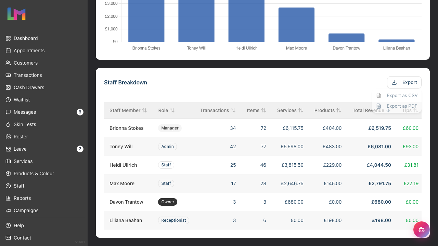Click Heidi Ullrich total revenue £4,044.50

click(x=379, y=165)
